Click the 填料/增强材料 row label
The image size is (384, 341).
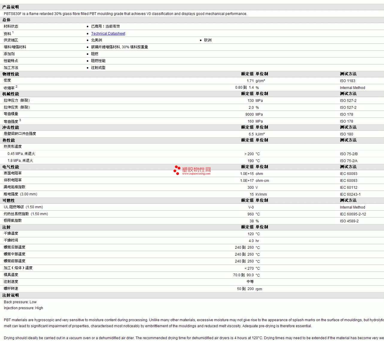(x=15, y=47)
